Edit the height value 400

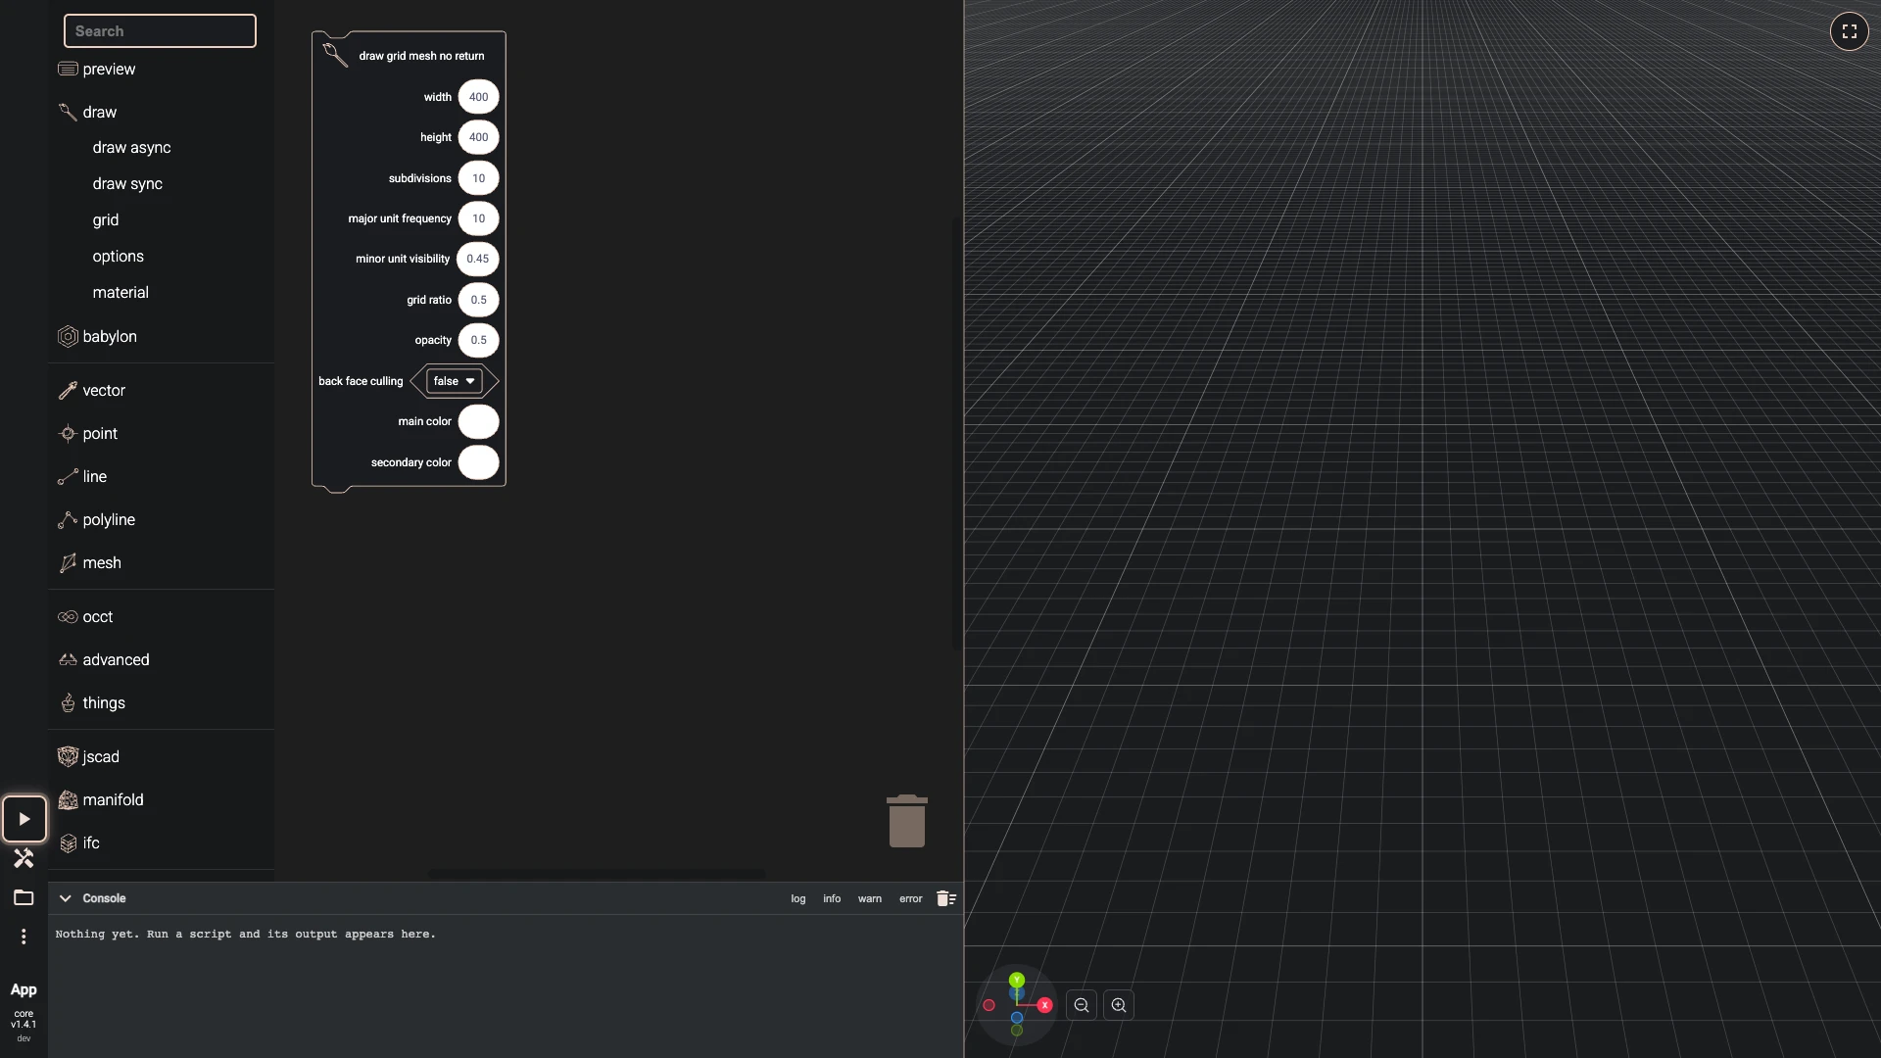pos(478,137)
